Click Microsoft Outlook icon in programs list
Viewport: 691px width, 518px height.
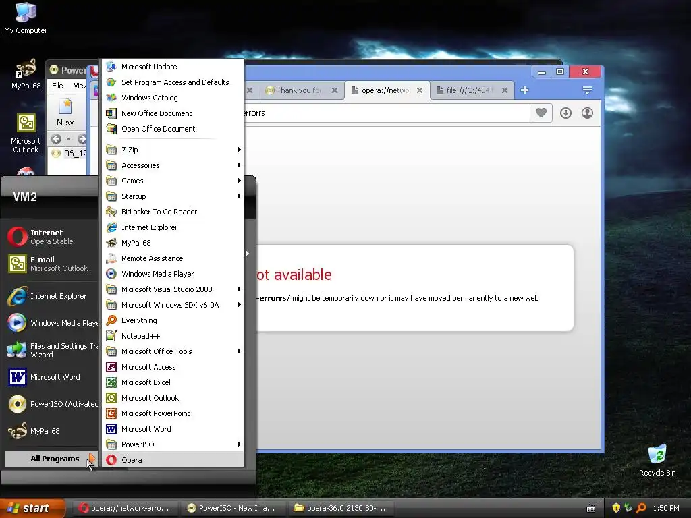coord(111,398)
